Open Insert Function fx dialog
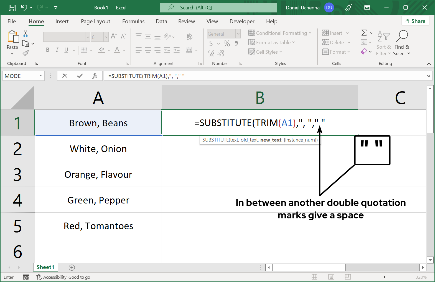Screen dimensions: 435x282 (95, 76)
